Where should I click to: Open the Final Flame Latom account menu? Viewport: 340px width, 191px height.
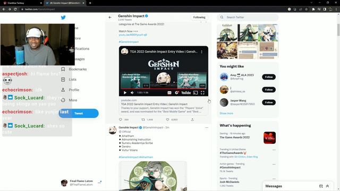pos(81,183)
